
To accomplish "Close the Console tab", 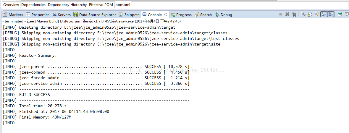I will coord(165,14).
